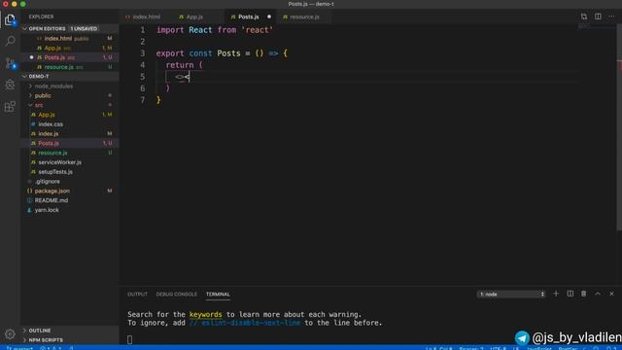Open README.md in the file tree
Screen dimensions: 622x350
tap(70, 200)
